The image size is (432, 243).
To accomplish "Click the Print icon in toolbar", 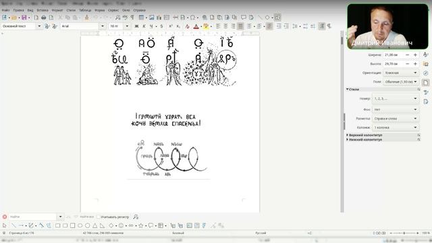I will [43, 18].
